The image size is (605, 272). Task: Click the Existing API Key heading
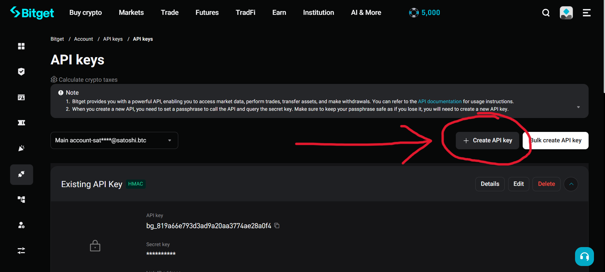click(x=91, y=184)
